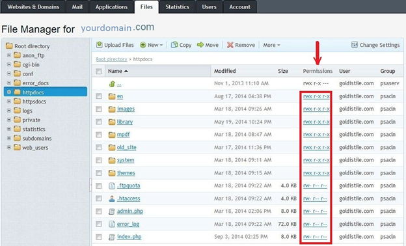Open the New dropdown menu
This screenshot has height=246, width=406.
(x=152, y=45)
